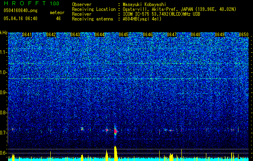Click the 0641 time marker
The width and height of the screenshot is (253, 161).
pos(27,35)
